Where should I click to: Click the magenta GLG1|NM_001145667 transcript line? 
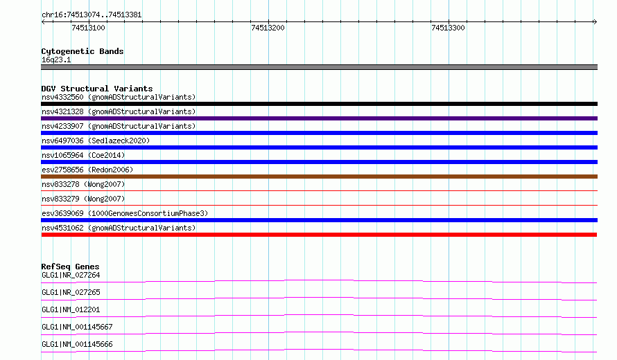tap(319, 333)
